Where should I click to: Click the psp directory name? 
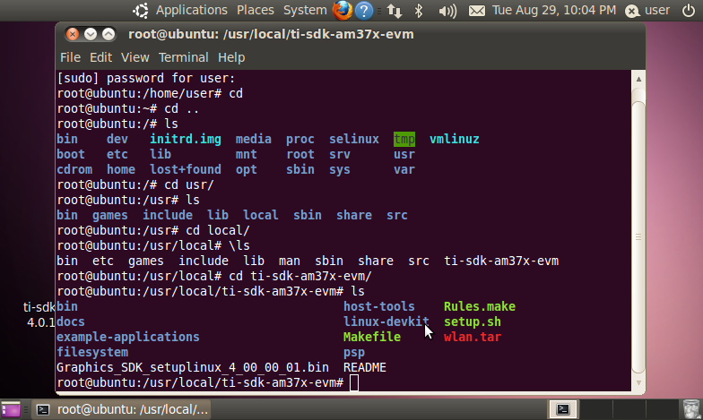(x=353, y=353)
